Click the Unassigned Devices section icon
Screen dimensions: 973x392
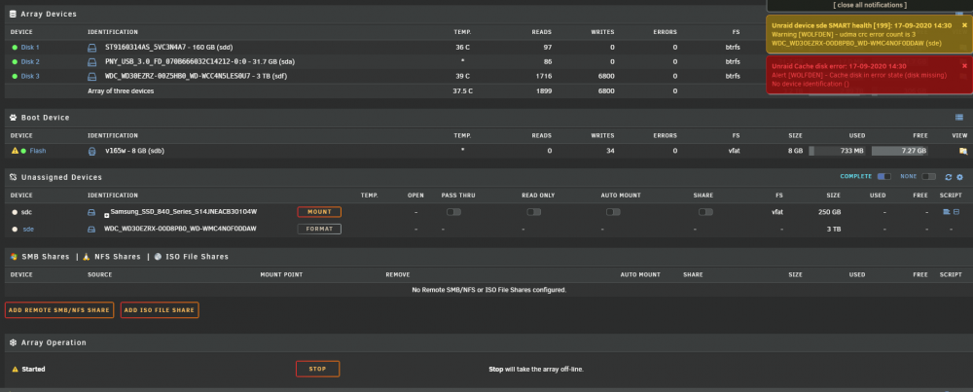pos(13,177)
